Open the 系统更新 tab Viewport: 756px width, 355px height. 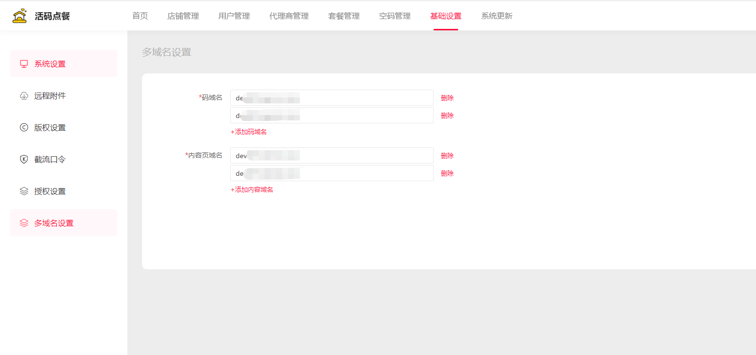496,16
